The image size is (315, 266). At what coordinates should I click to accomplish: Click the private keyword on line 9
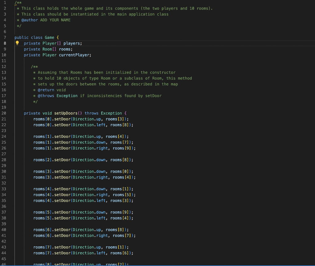(x=32, y=49)
